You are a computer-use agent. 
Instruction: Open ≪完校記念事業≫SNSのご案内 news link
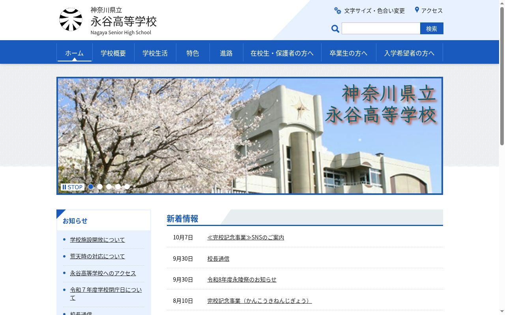point(246,237)
